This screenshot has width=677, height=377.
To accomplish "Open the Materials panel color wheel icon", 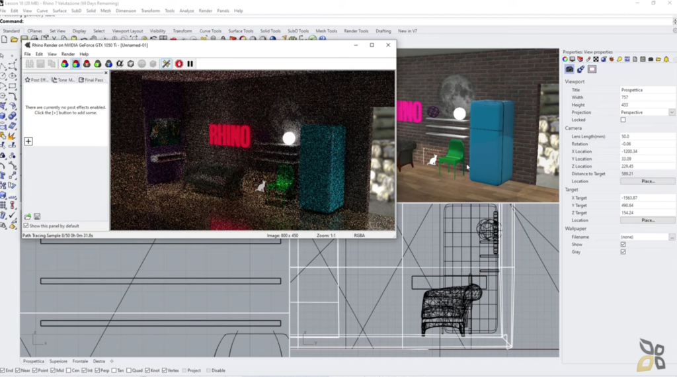I will pyautogui.click(x=565, y=59).
